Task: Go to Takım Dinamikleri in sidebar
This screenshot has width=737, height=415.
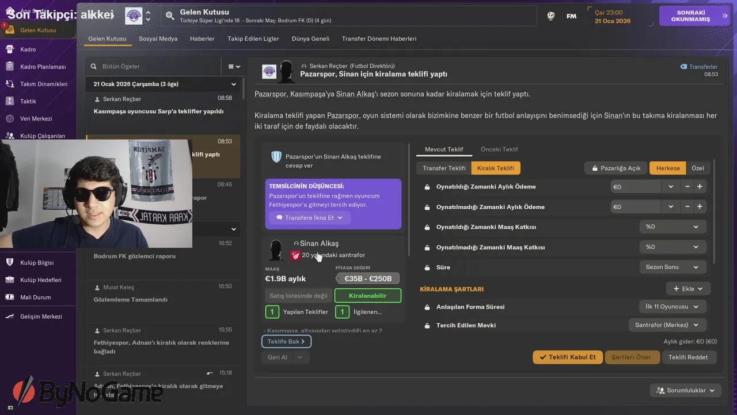Action: pos(44,84)
